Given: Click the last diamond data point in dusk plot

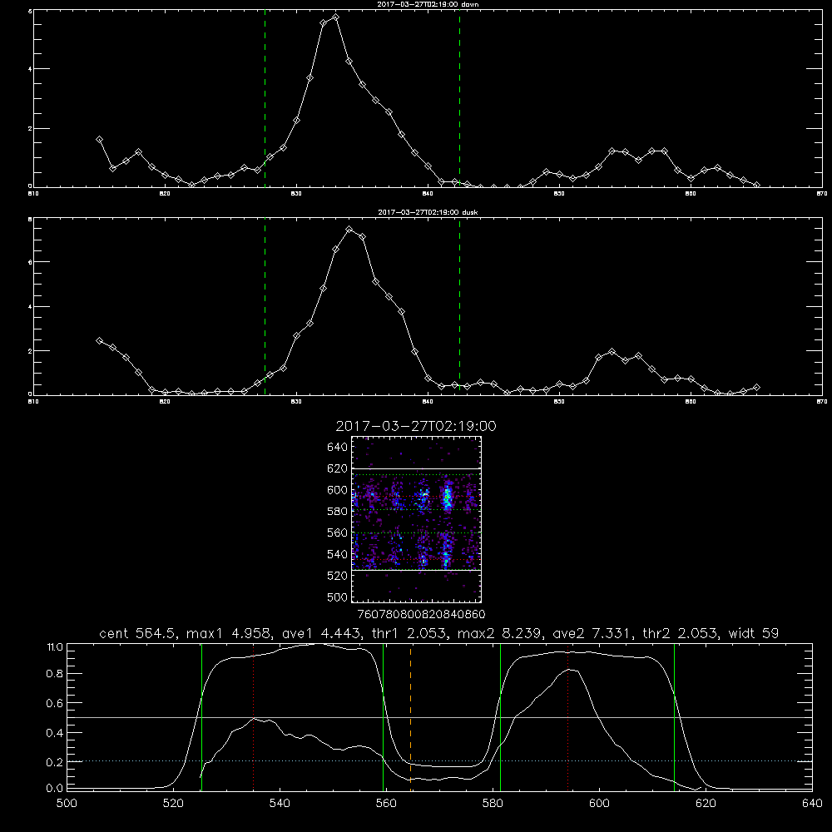Looking at the screenshot, I should pos(756,388).
